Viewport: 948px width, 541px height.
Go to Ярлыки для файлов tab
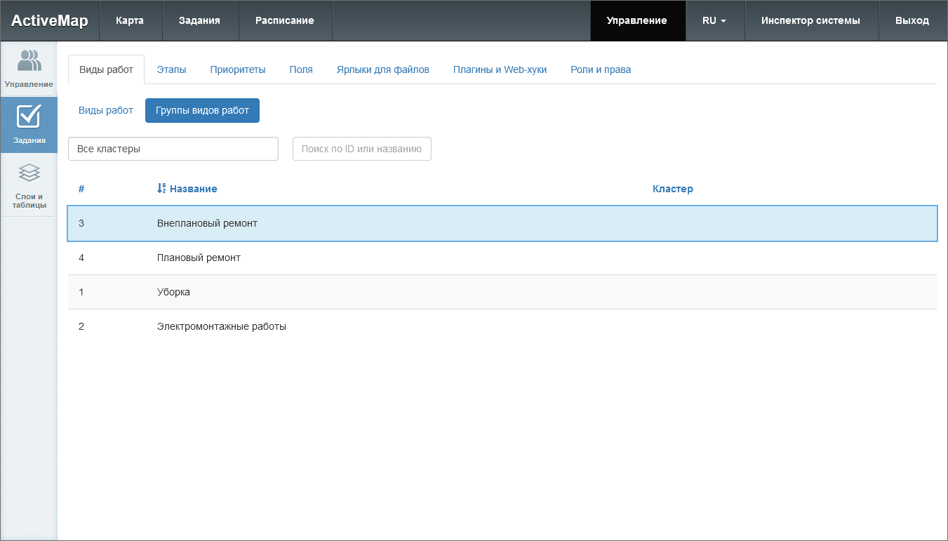coord(382,69)
